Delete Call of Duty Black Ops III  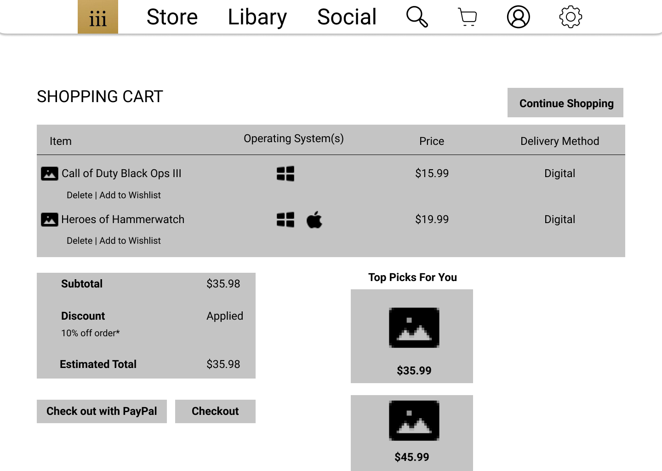pyautogui.click(x=80, y=195)
